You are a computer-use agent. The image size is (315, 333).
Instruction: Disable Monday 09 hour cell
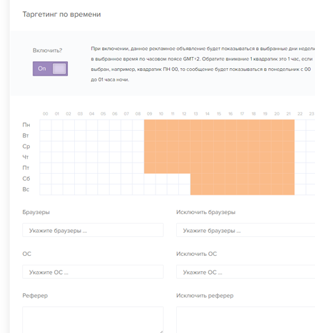(150, 125)
